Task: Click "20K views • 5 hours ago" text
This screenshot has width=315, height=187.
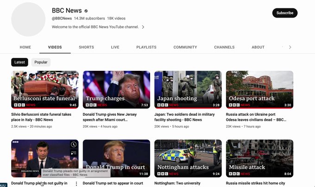Action: [171, 126]
